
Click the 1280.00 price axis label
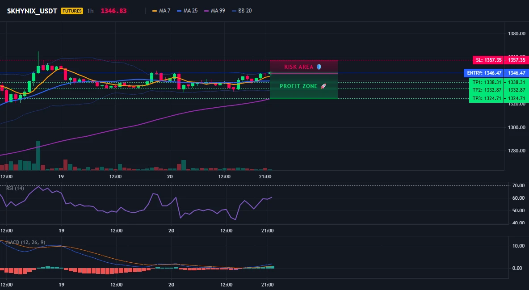coord(516,151)
